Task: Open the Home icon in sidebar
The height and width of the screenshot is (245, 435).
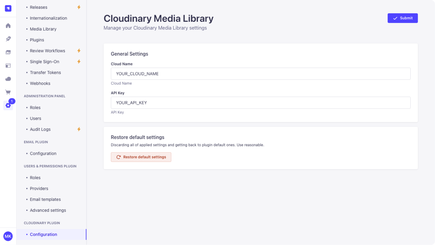Action: click(x=8, y=25)
